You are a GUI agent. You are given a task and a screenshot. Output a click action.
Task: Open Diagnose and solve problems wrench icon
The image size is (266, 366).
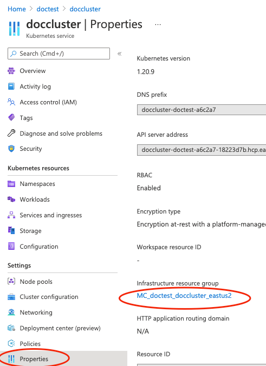pos(11,134)
